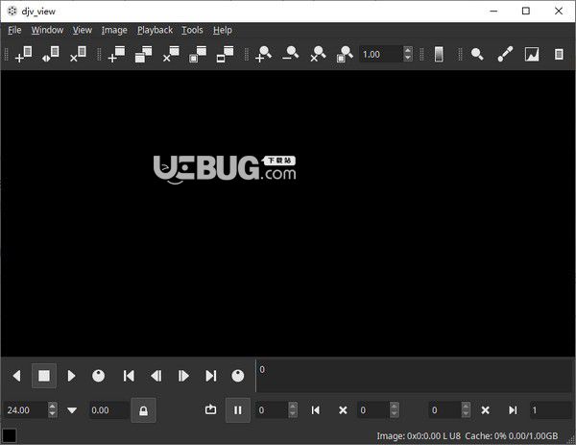Click the current frame number field
This screenshot has width=576, height=445.
pyautogui.click(x=272, y=410)
